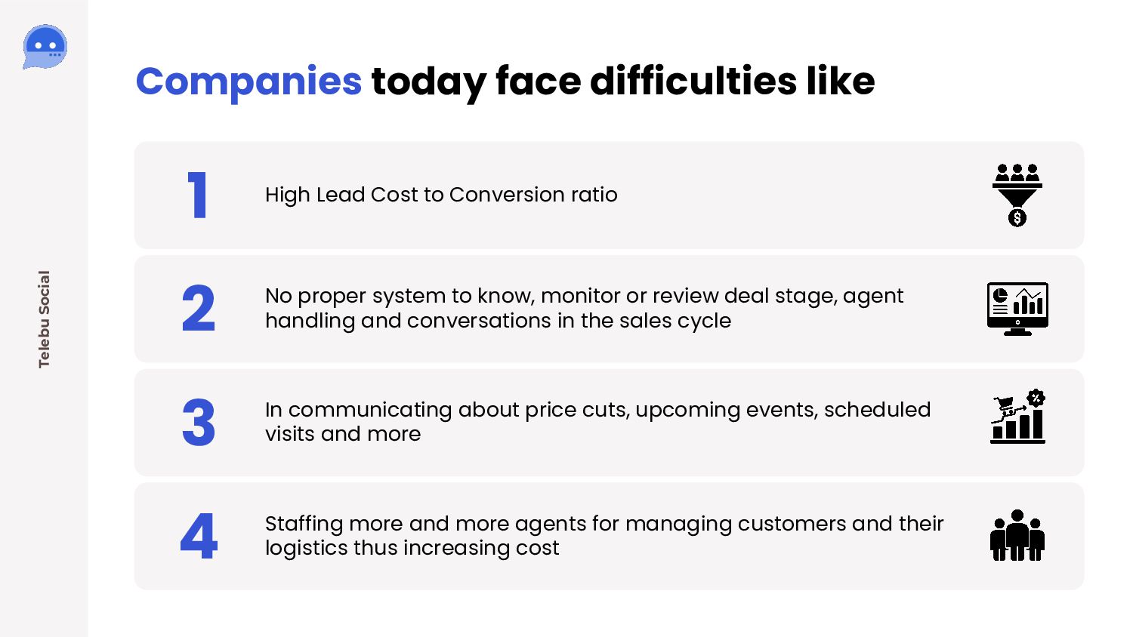The height and width of the screenshot is (637, 1133).
Task: Select the lead funnel dollar icon
Action: 1017,195
